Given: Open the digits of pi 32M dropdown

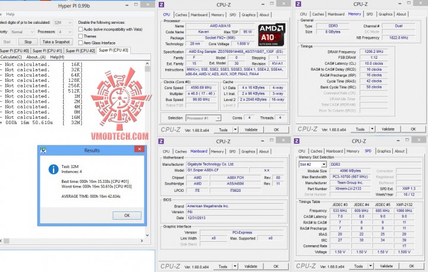Looking at the screenshot, I should point(63,23).
